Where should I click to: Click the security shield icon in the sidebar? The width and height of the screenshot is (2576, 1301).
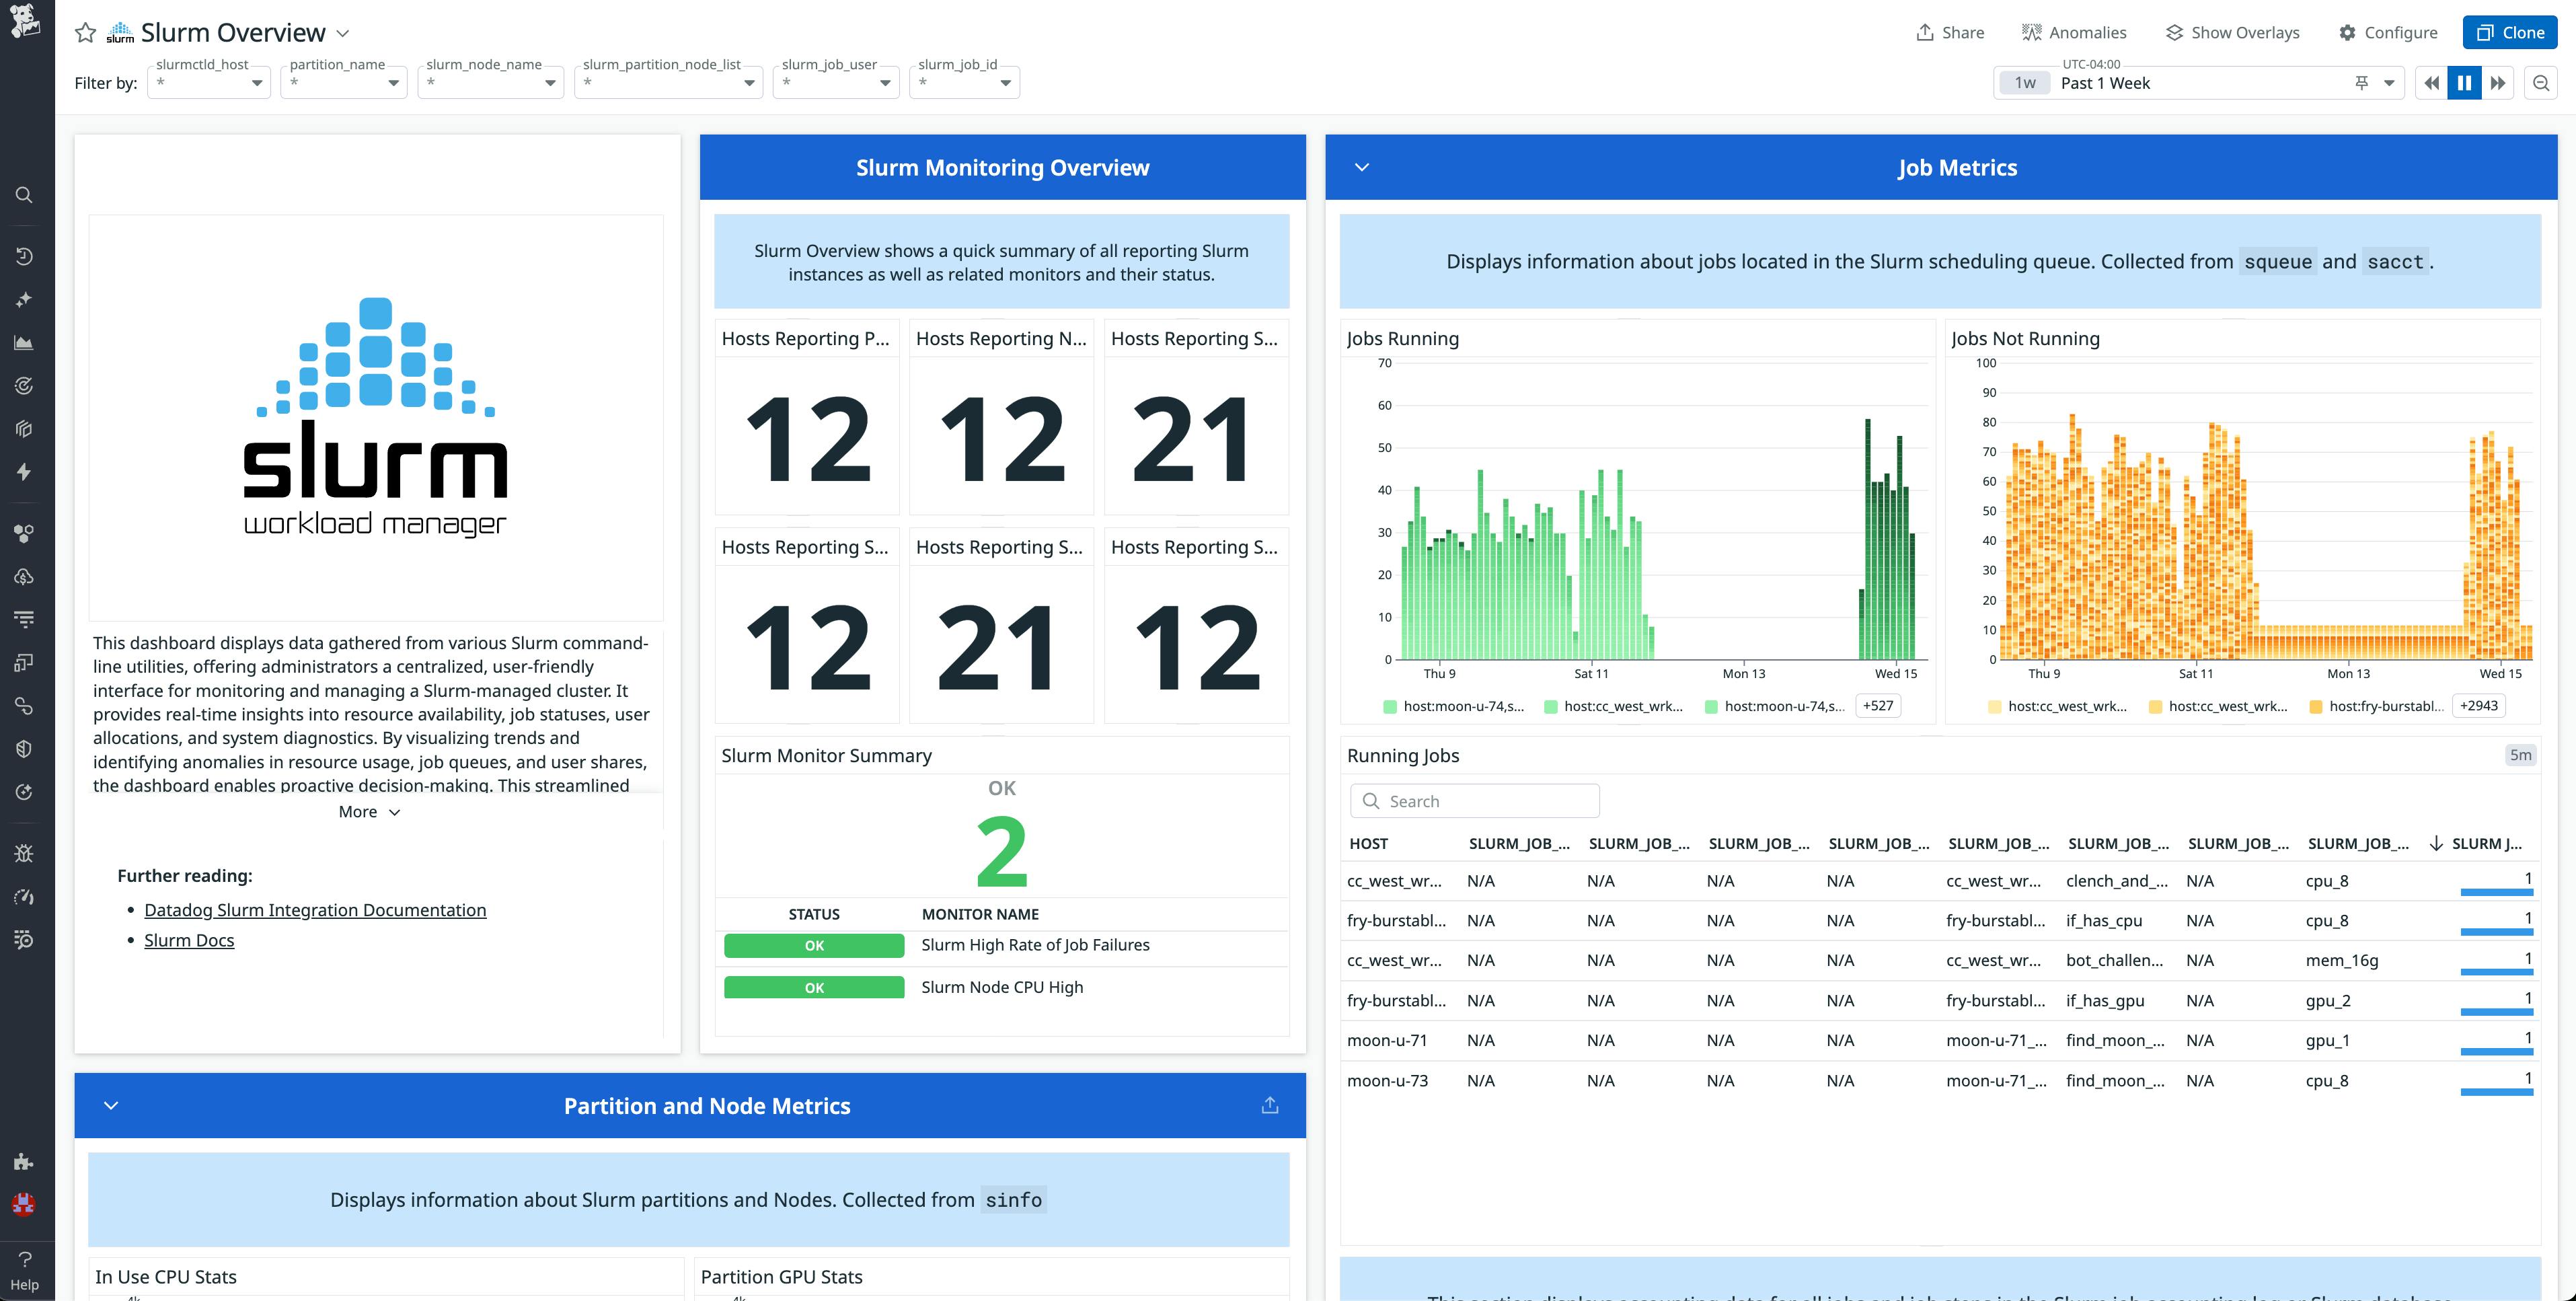[24, 748]
